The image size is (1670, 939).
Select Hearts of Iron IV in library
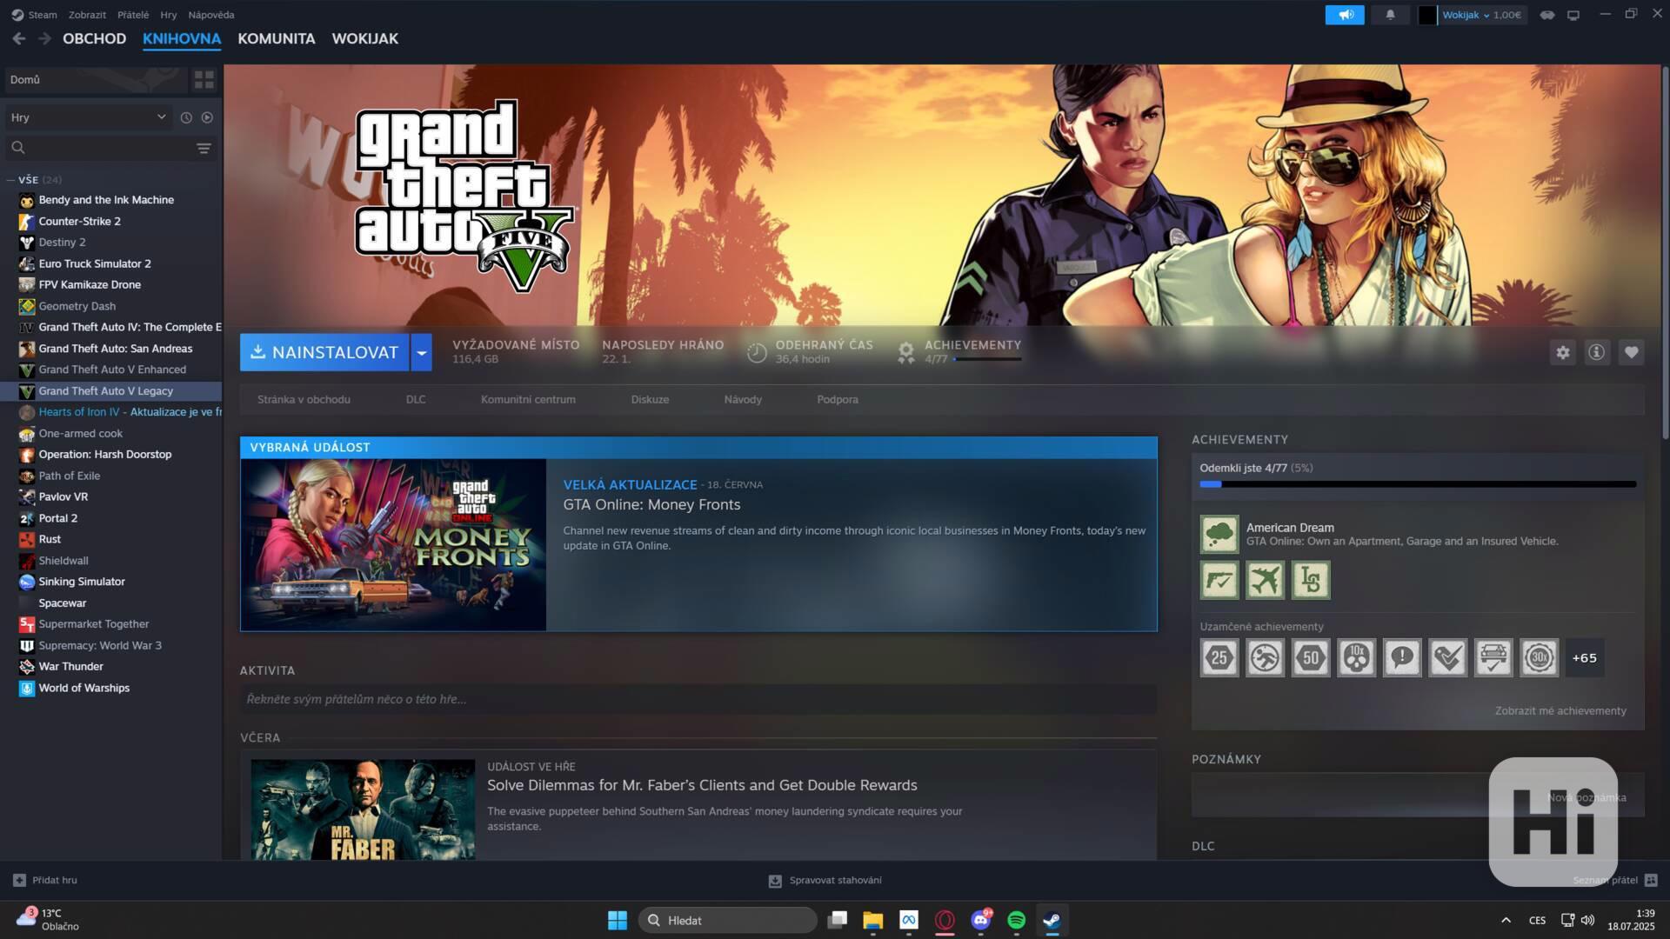coord(111,412)
